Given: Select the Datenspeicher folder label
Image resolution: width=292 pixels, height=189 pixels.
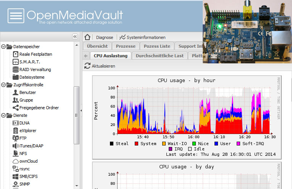Looking at the screenshot, I should [26, 47].
